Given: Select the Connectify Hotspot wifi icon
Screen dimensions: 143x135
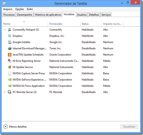Looking at the screenshot, I should click(x=10, y=30).
